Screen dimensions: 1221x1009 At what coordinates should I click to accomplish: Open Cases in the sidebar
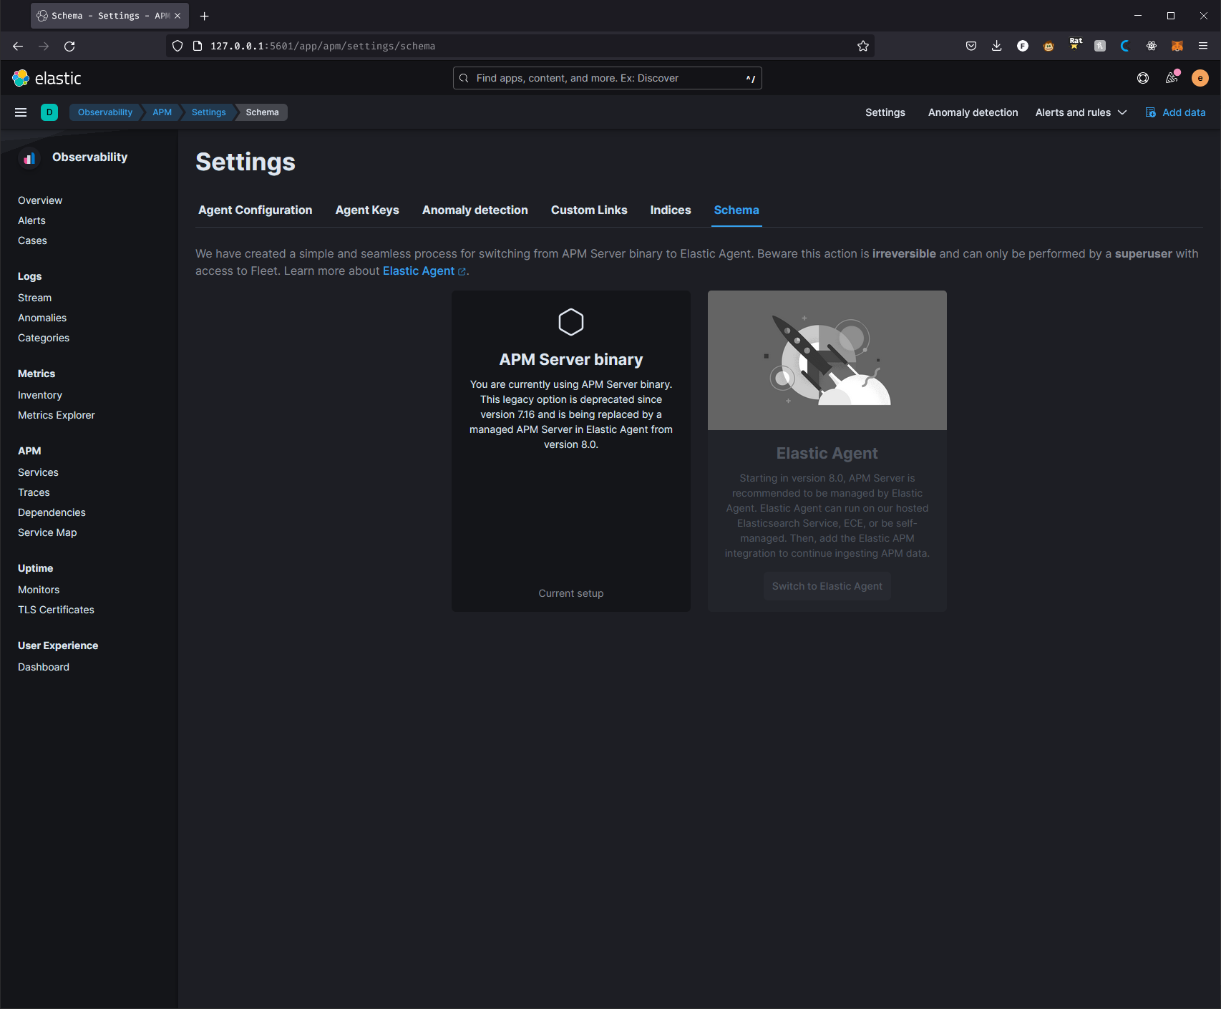tap(32, 240)
